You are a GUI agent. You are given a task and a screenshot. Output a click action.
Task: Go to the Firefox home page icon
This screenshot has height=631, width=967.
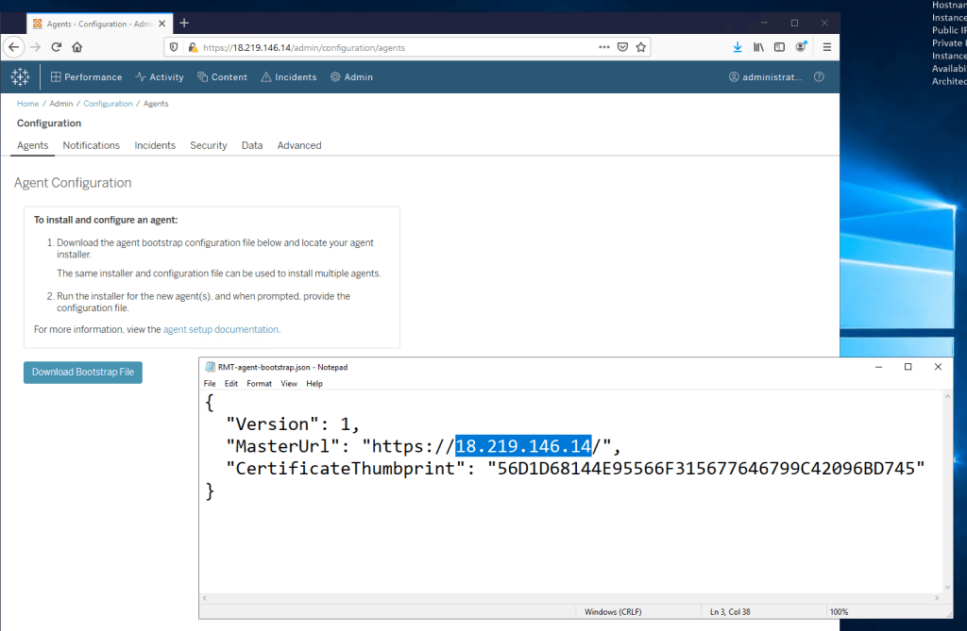[x=77, y=46]
